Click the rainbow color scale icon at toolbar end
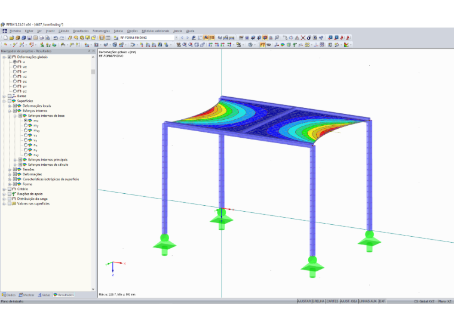 (x=346, y=45)
